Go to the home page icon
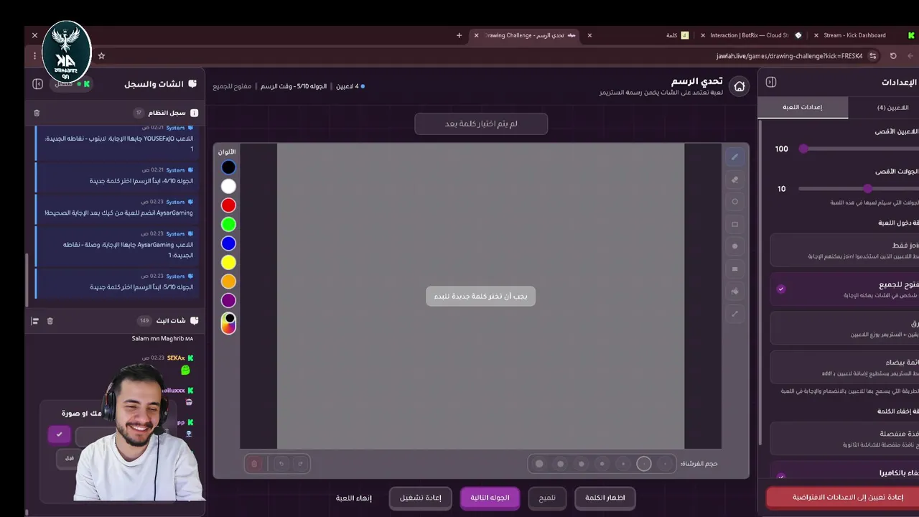This screenshot has height=517, width=919. tap(740, 87)
